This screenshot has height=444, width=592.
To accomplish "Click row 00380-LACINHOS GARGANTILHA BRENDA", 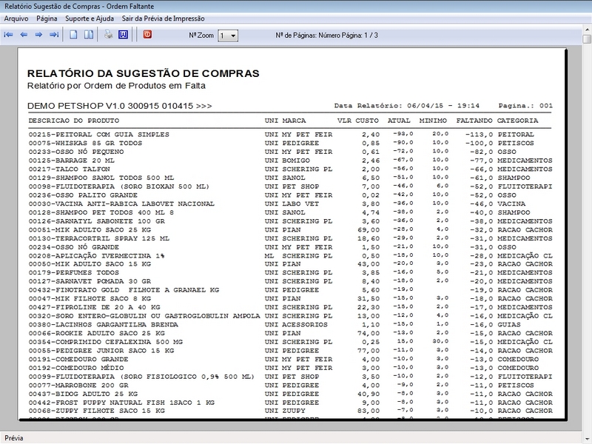I will point(290,325).
